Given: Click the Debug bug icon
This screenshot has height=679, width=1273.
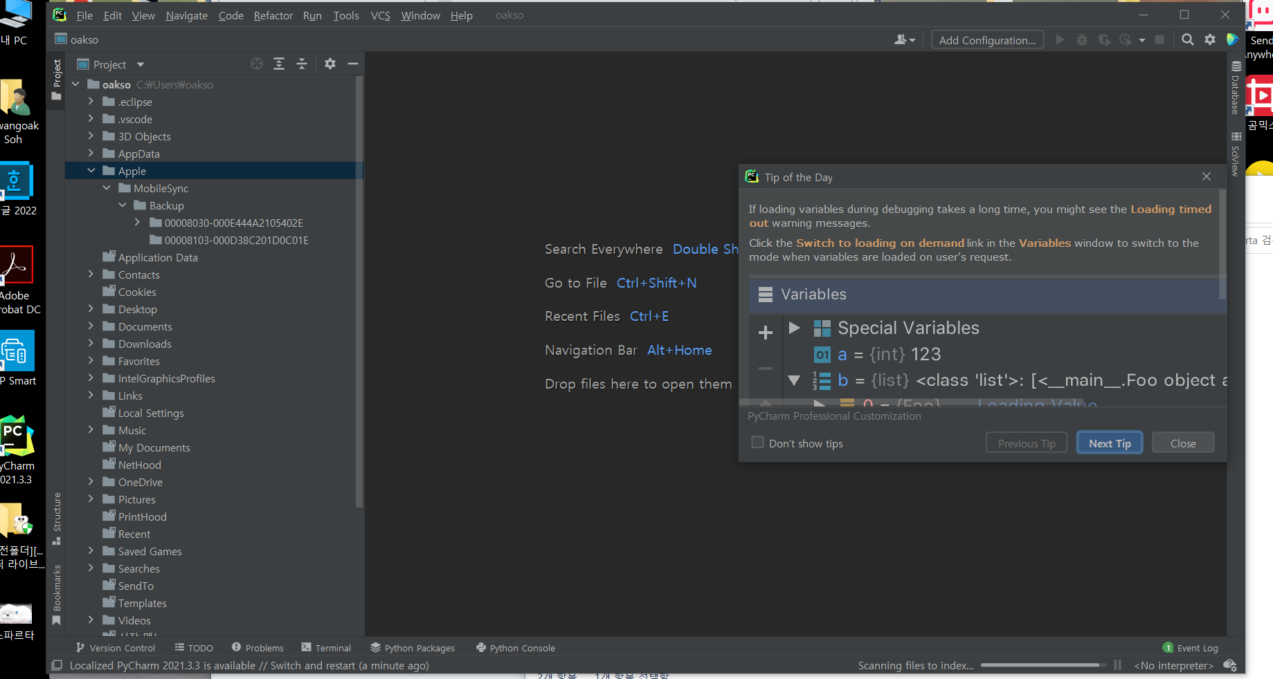Looking at the screenshot, I should tap(1082, 40).
